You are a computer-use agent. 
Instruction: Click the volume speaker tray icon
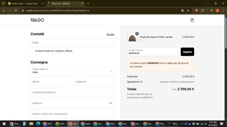tap(205, 124)
